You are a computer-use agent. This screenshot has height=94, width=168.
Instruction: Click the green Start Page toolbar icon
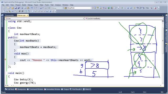point(109,8)
